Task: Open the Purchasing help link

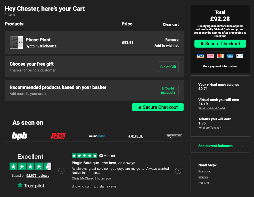Action: pos(205,171)
